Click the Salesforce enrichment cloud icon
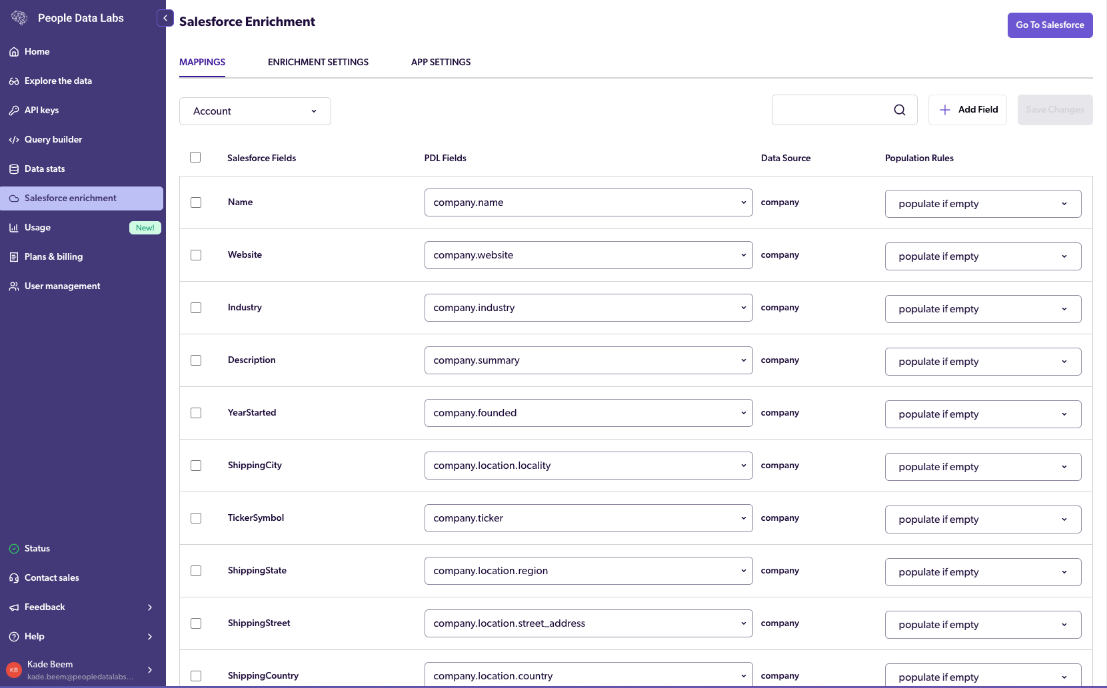The width and height of the screenshot is (1107, 688). 14,198
